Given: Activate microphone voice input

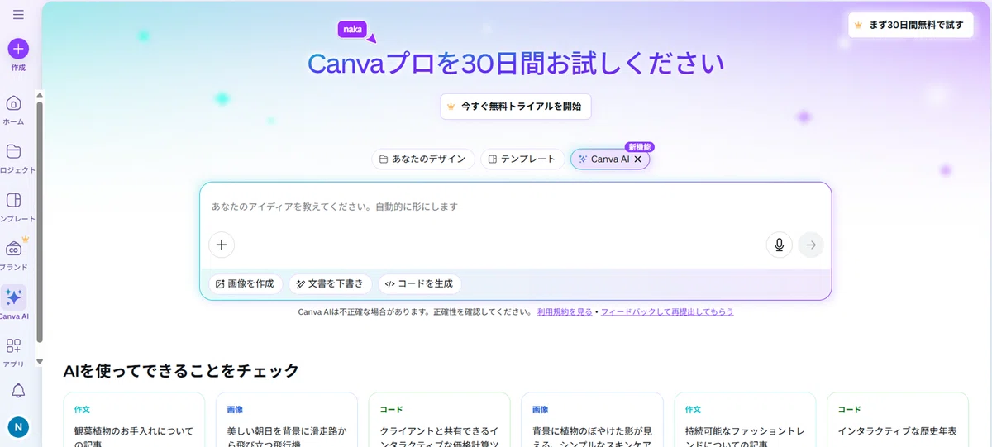Looking at the screenshot, I should 779,245.
